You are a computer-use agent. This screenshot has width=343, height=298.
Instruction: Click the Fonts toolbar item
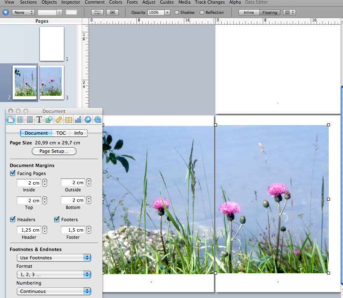point(132,3)
